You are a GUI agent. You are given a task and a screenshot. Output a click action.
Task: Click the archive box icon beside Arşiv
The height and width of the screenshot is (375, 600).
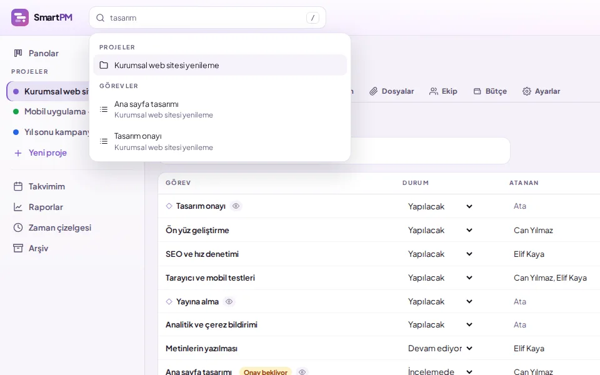pyautogui.click(x=18, y=248)
